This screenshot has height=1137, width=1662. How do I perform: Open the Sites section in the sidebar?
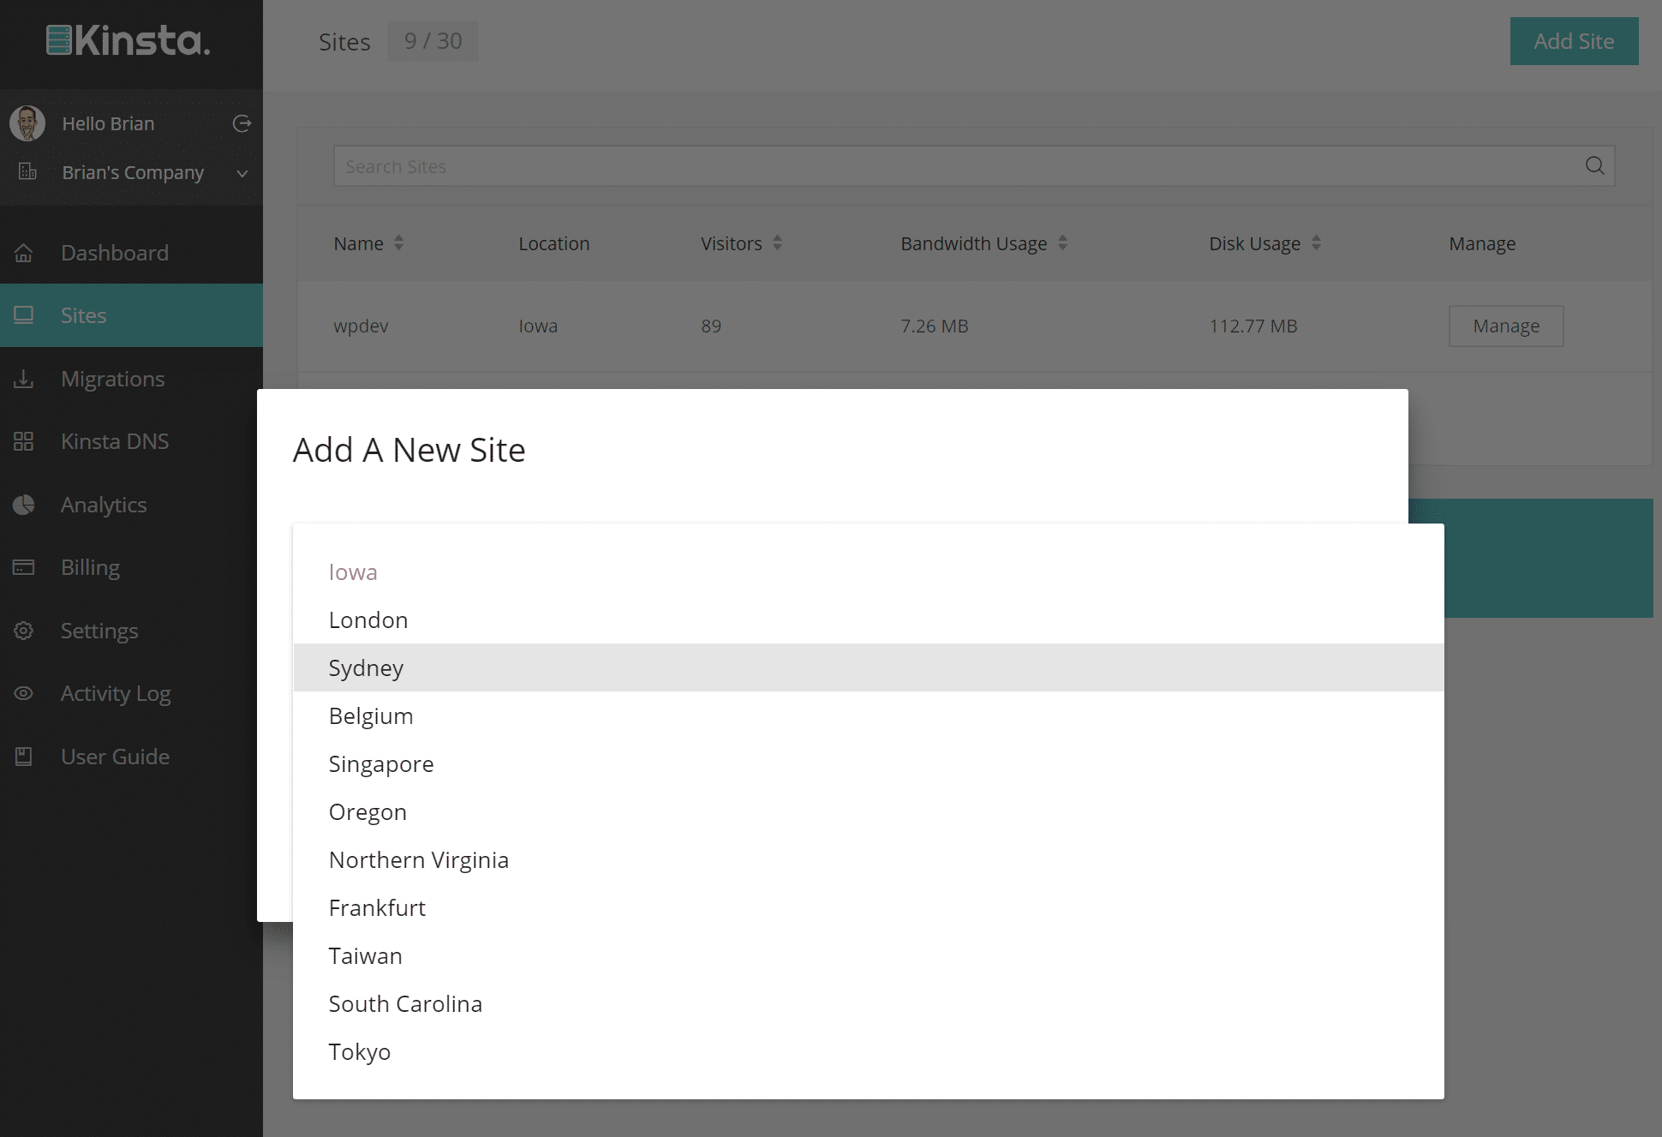click(x=83, y=315)
